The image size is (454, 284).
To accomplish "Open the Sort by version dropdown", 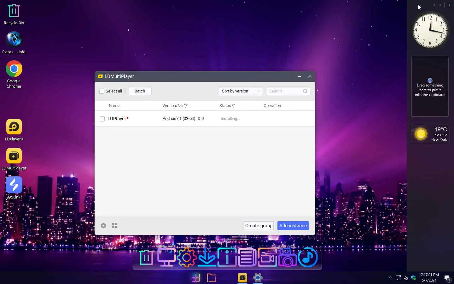I will pos(241,91).
